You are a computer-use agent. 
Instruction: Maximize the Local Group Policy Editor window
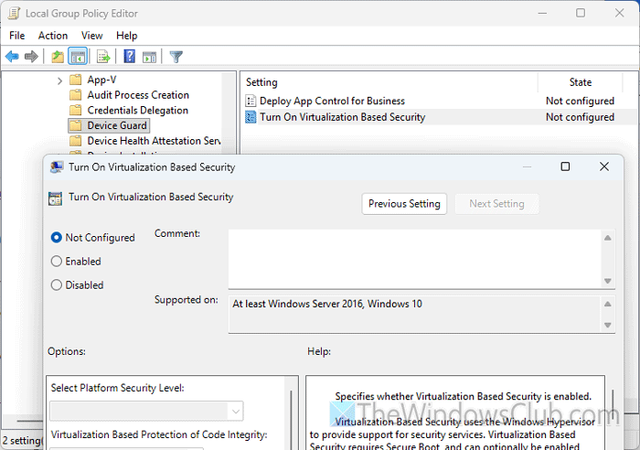pyautogui.click(x=581, y=13)
